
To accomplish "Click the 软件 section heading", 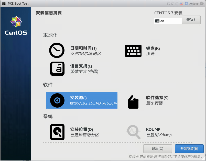I will coord(48,85).
